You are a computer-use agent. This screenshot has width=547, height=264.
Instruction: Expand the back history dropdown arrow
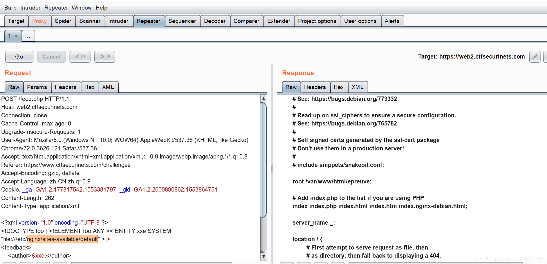84,57
